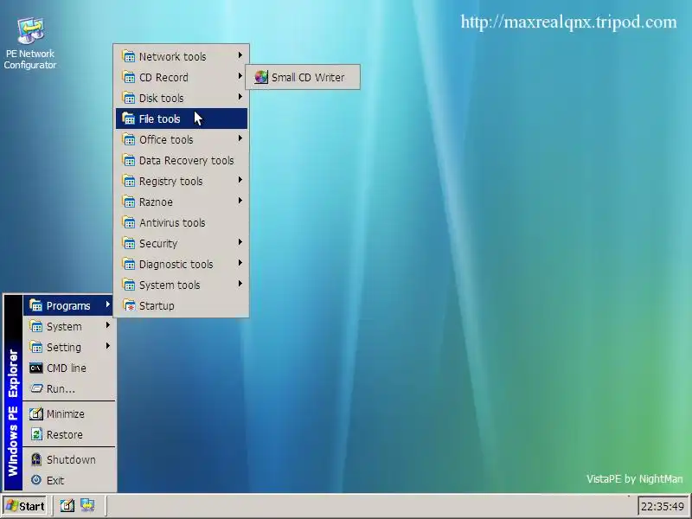Choose Exit from the Start menu
Screen dimensions: 692x519
tap(69, 480)
